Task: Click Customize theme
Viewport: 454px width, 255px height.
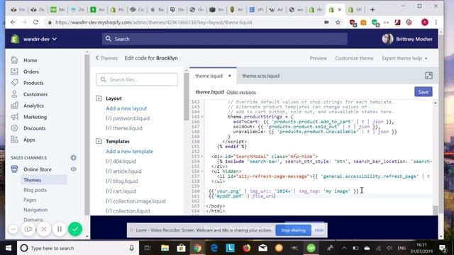Action: click(354, 58)
